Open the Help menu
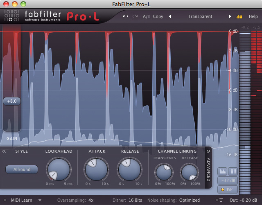Screen dimensions: 262x205 click(x=253, y=17)
